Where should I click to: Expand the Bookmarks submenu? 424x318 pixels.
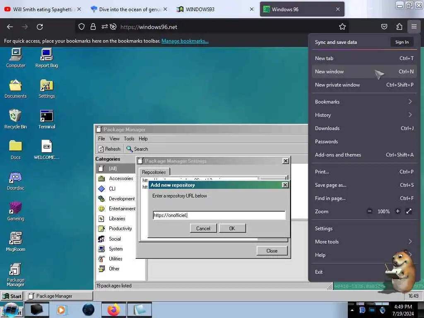coord(364,102)
